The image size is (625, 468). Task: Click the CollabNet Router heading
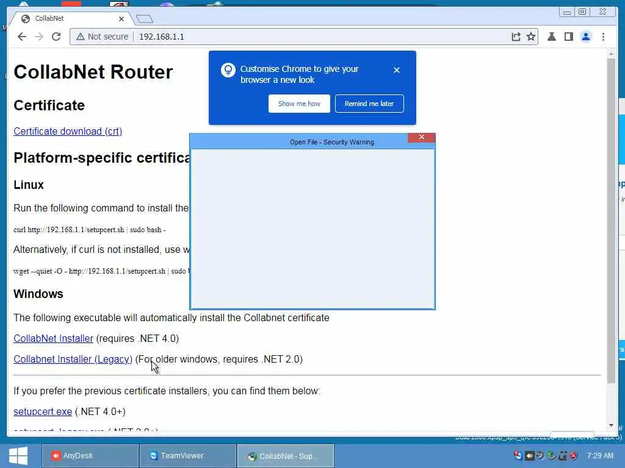(93, 72)
